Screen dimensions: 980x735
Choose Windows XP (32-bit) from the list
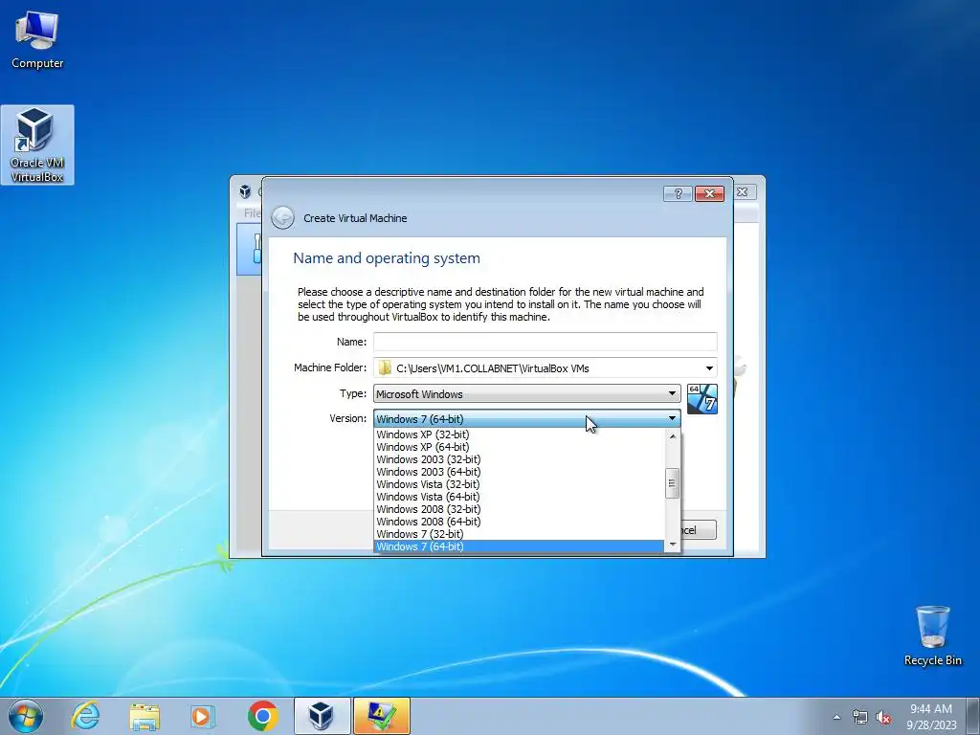[x=519, y=434]
